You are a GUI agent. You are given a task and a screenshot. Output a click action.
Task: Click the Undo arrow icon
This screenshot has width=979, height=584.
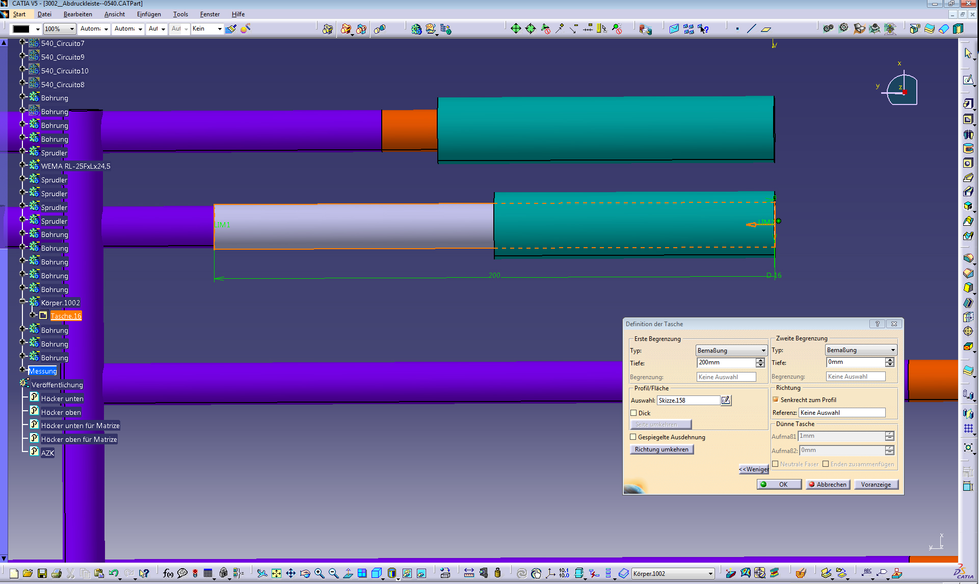113,573
